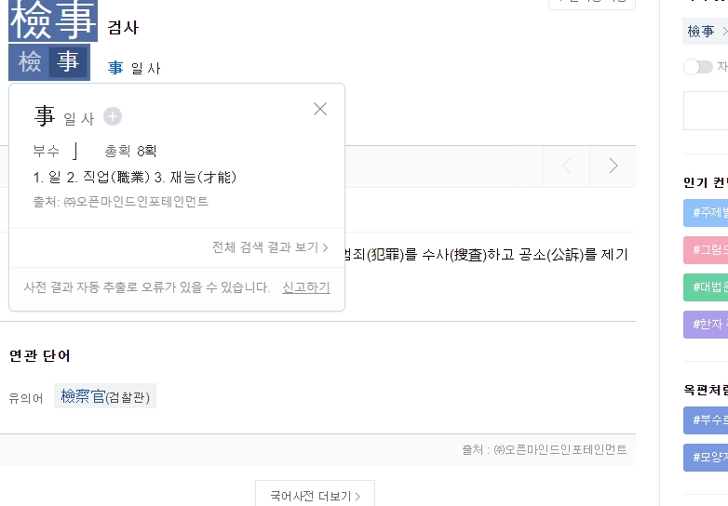
Task: Open the green #대법원 hashtag tag
Action: 706,287
